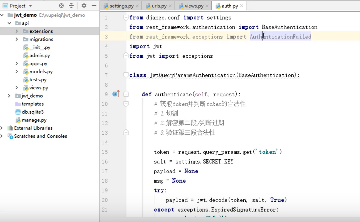Fold the imports block at line 1
Screen dimensions: 360x222
[x=126, y=17]
